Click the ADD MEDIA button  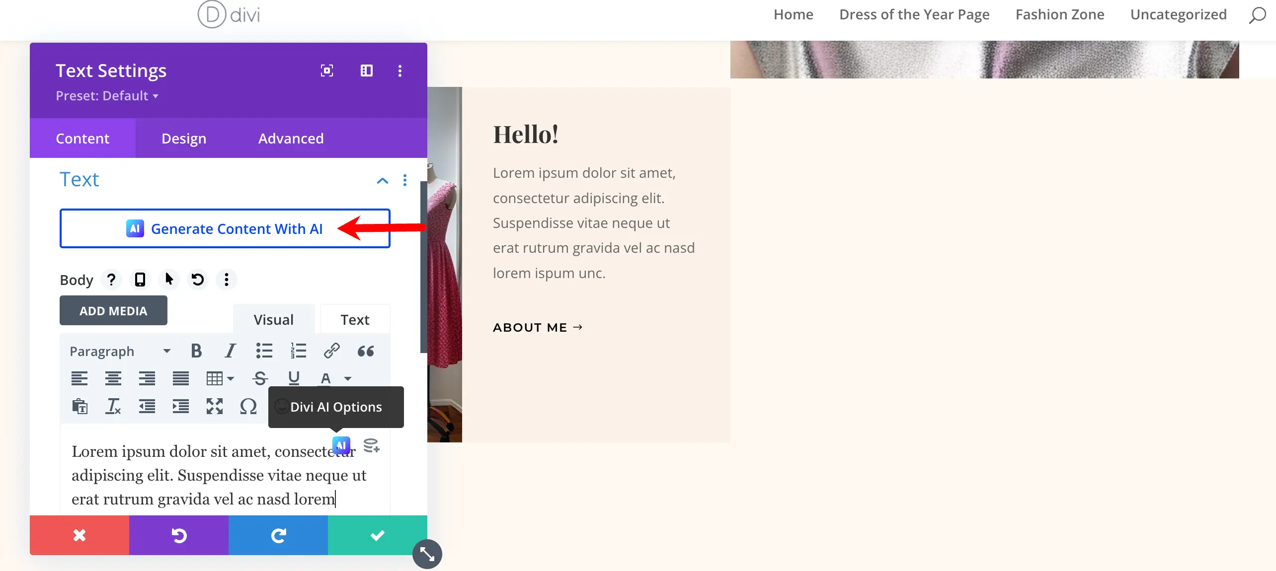coord(114,311)
